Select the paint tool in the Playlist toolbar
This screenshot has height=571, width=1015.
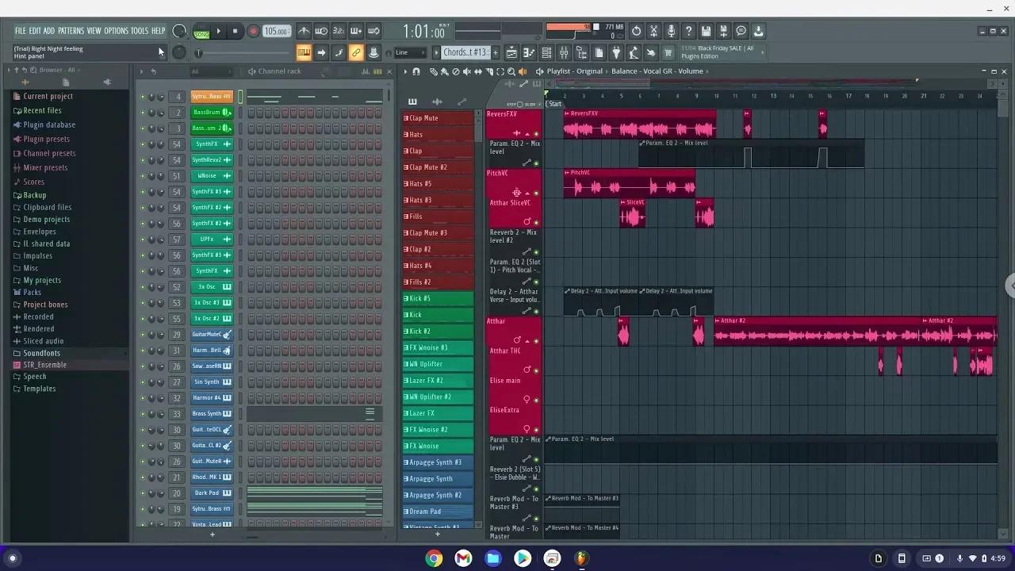(444, 72)
